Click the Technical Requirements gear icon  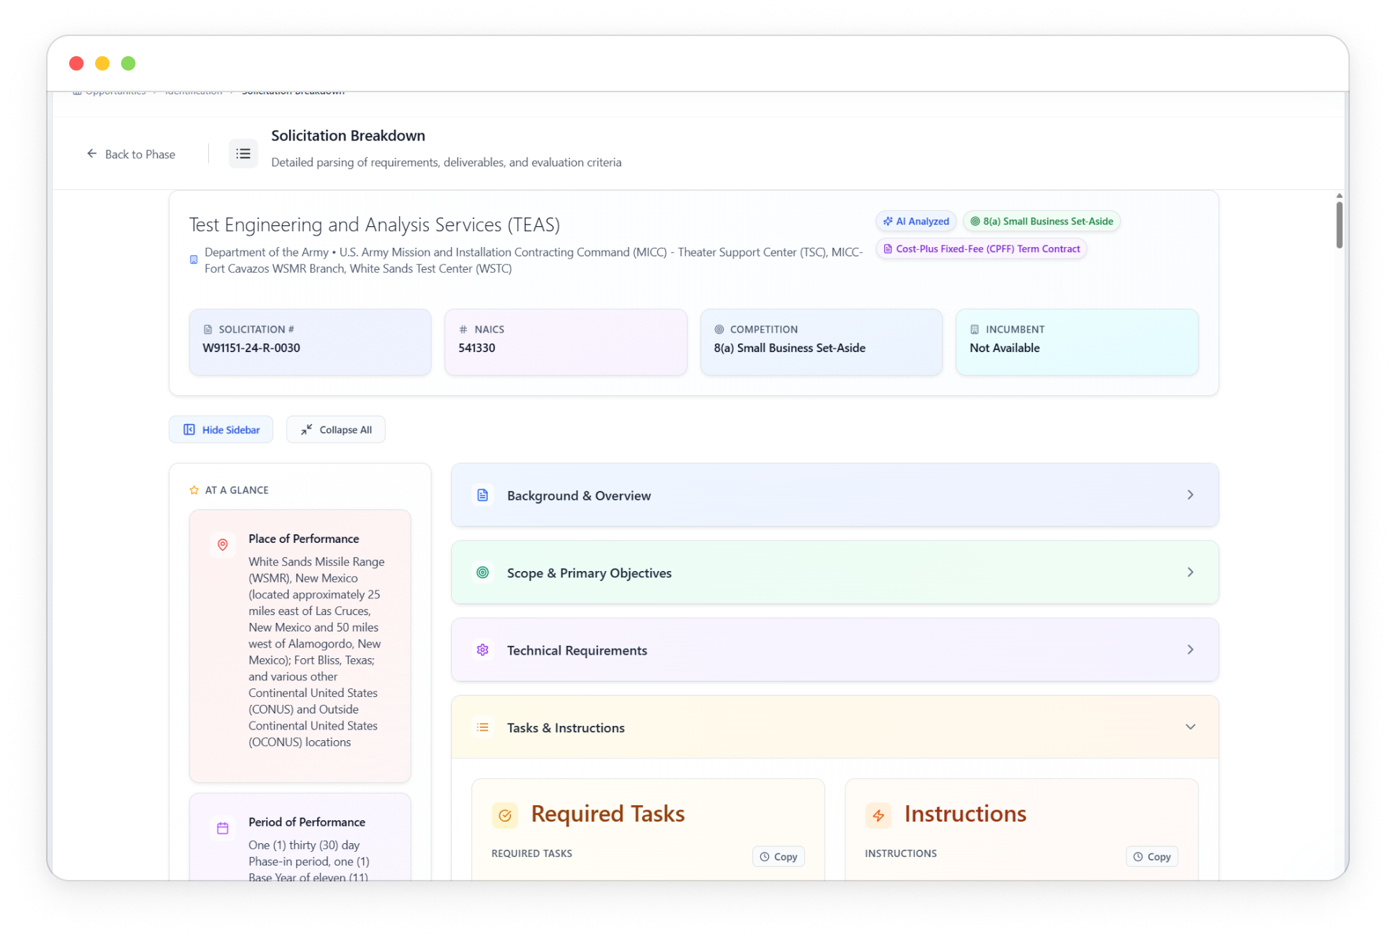pyautogui.click(x=483, y=650)
